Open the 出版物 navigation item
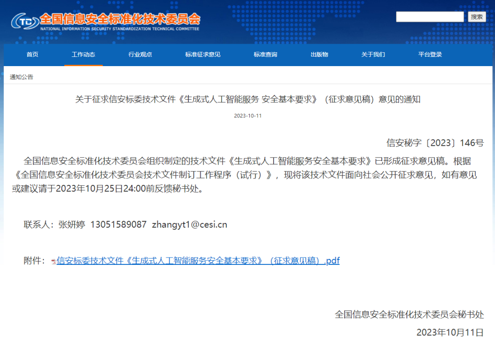The width and height of the screenshot is (495, 341). tap(319, 54)
